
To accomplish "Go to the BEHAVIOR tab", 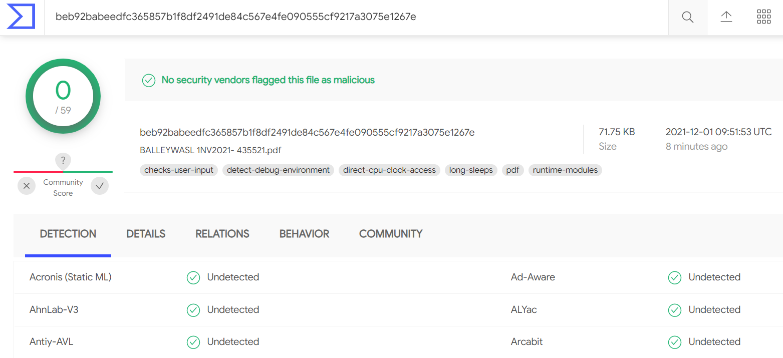I will click(x=304, y=234).
